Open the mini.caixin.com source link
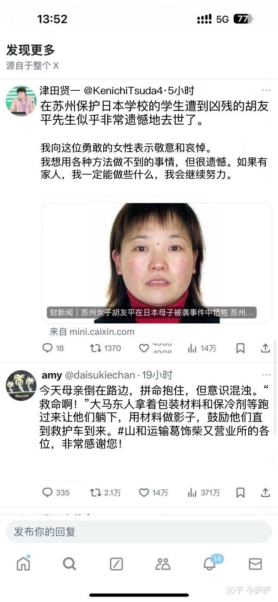The width and height of the screenshot is (278, 602). point(92,332)
